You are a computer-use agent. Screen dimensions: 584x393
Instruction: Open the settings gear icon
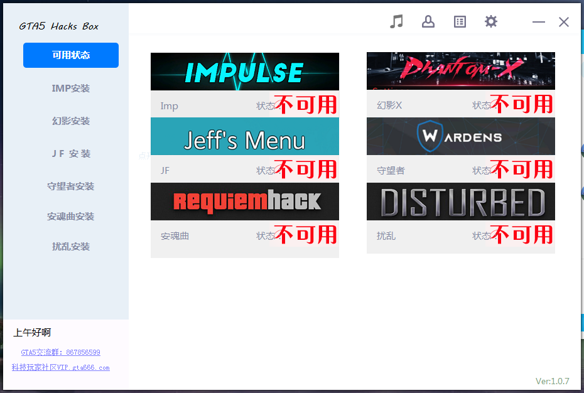point(491,21)
